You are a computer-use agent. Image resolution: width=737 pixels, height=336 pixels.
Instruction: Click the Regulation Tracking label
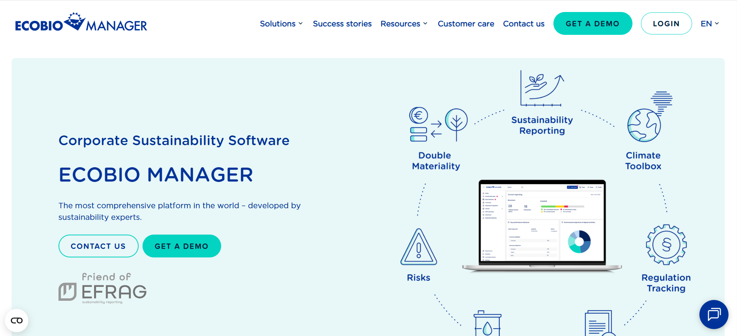click(x=666, y=283)
